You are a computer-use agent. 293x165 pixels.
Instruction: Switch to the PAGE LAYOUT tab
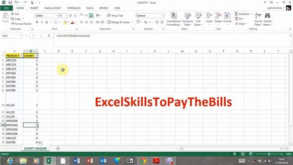53,8
